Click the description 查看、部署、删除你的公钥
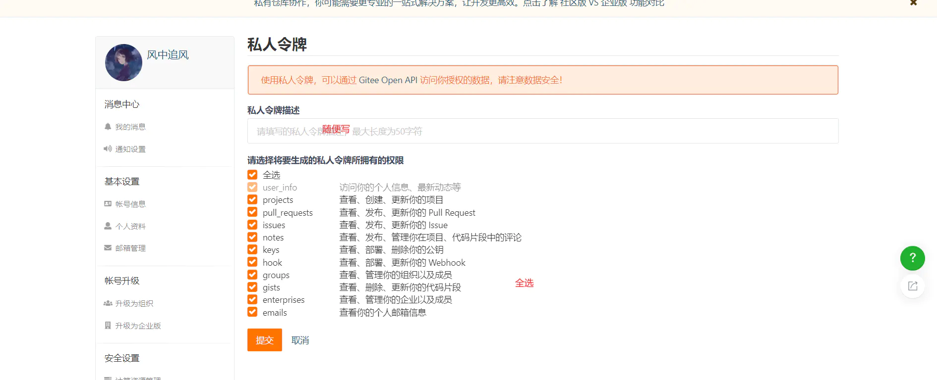 tap(391, 250)
